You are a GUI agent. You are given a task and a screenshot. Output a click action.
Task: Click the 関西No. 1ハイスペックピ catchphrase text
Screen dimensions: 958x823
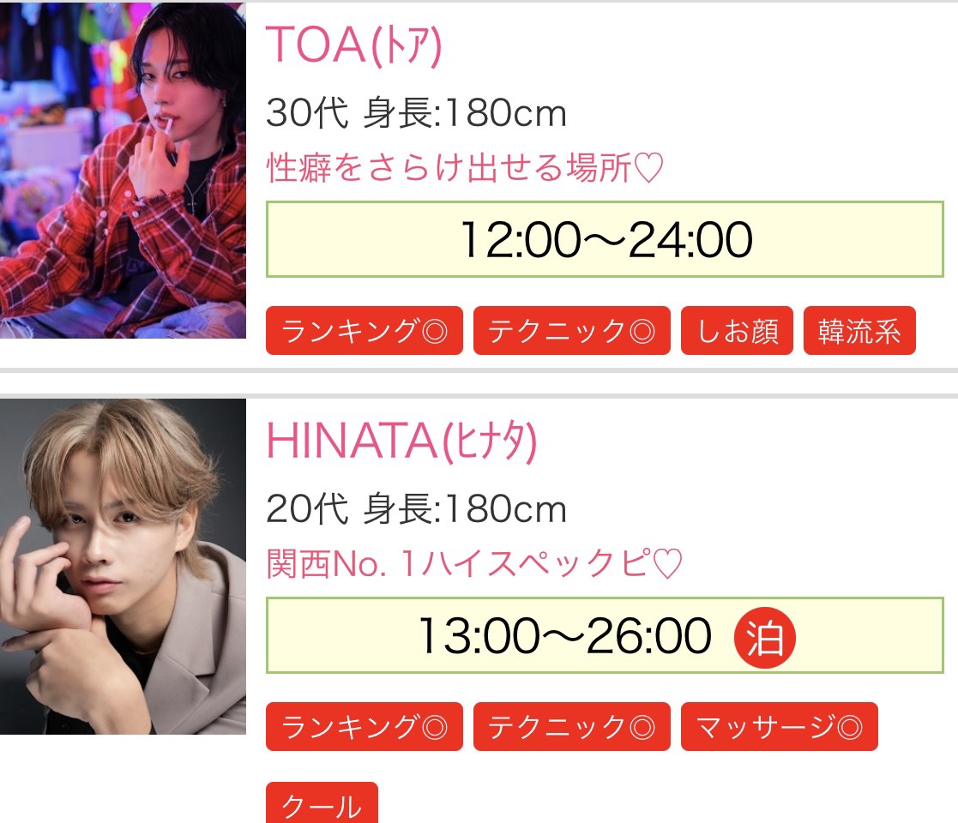(459, 564)
